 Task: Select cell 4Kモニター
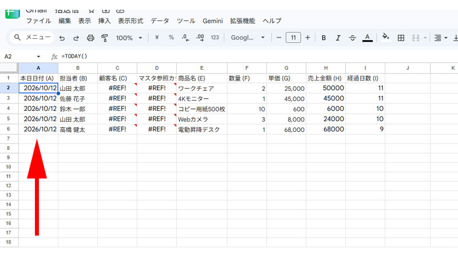202,98
